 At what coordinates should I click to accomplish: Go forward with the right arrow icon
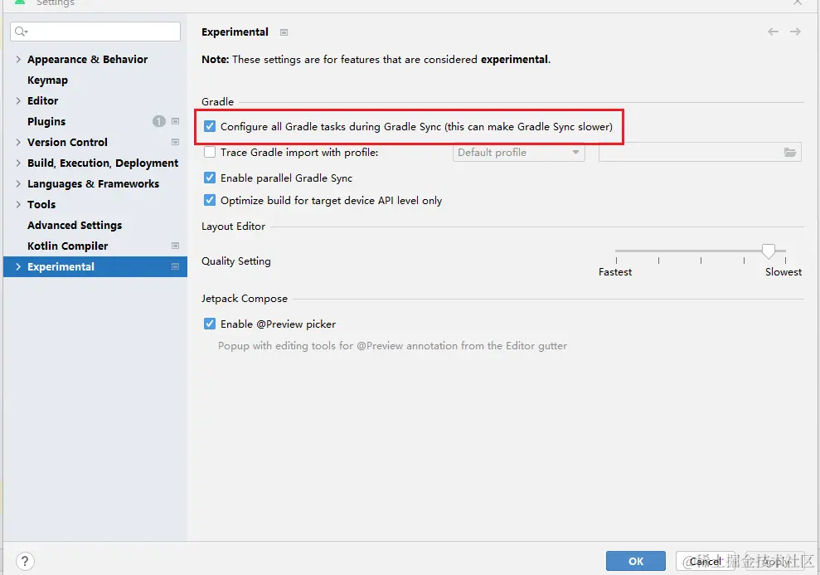click(795, 32)
